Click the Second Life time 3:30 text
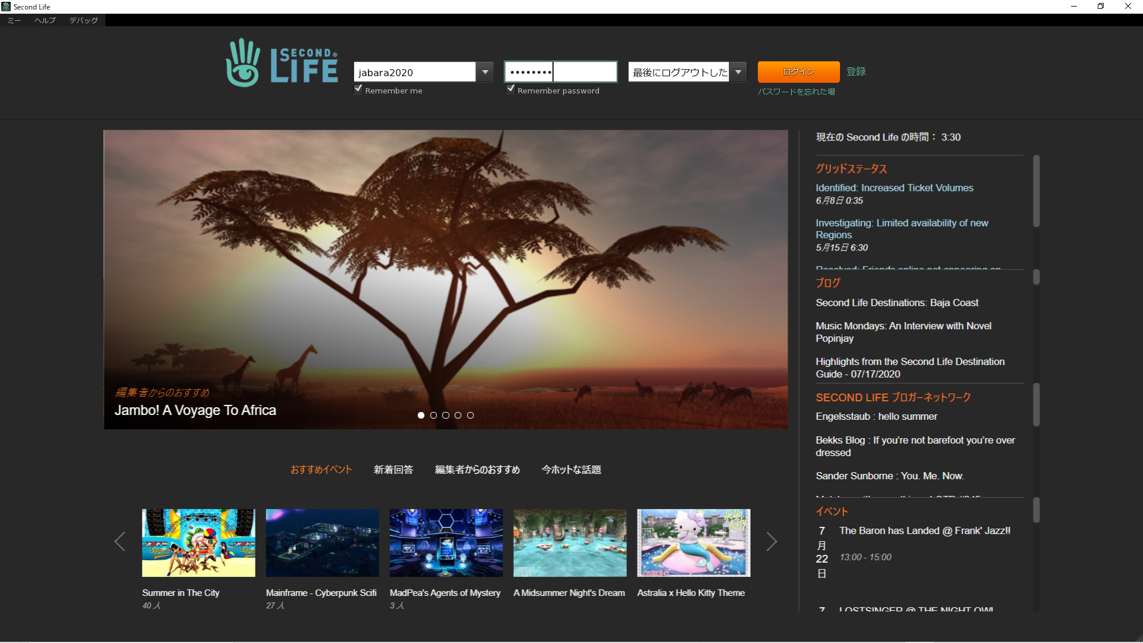 pos(888,138)
